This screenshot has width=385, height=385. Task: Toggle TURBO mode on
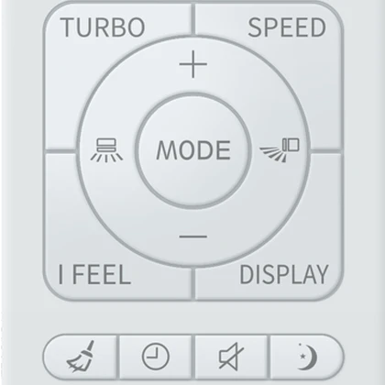click(103, 27)
